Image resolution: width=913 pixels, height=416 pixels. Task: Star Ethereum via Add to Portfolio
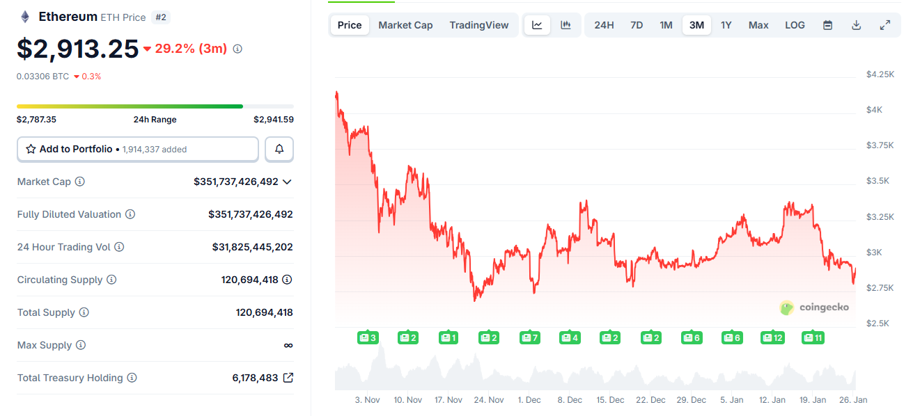31,148
